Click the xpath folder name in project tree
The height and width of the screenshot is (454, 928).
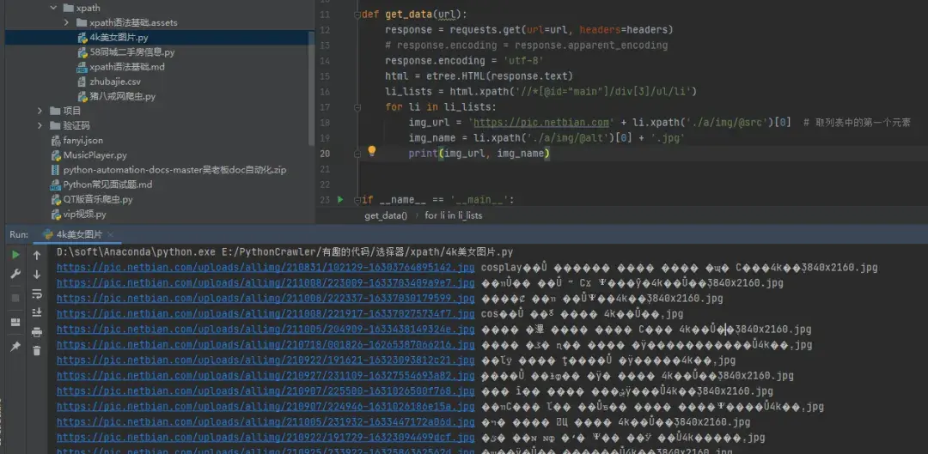click(89, 9)
